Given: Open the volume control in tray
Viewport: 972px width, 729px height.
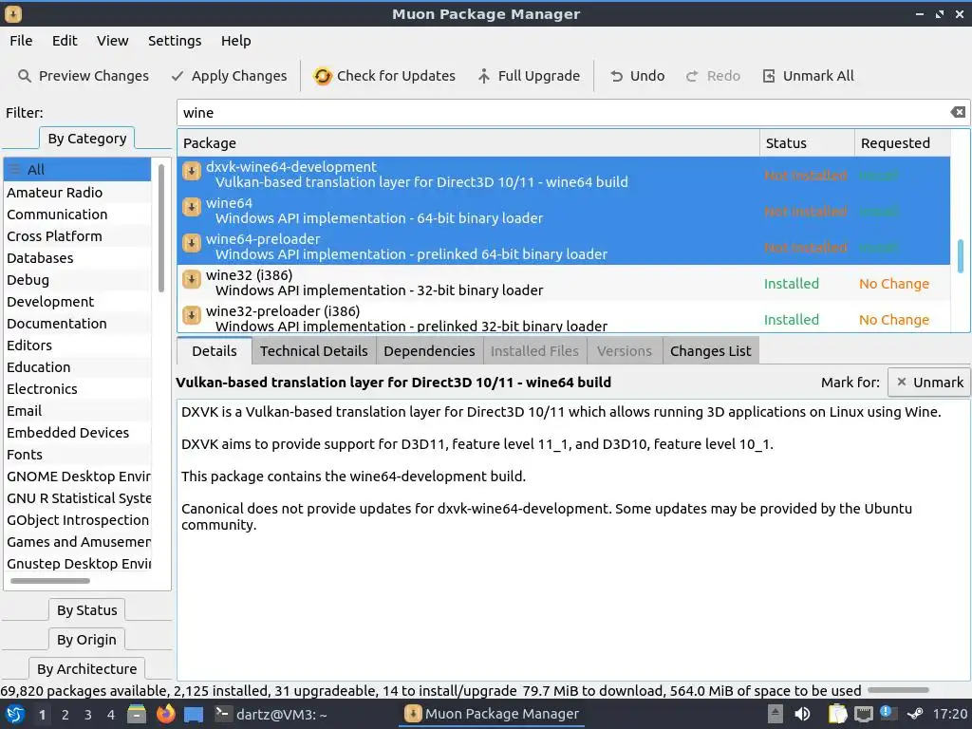Looking at the screenshot, I should [x=802, y=714].
